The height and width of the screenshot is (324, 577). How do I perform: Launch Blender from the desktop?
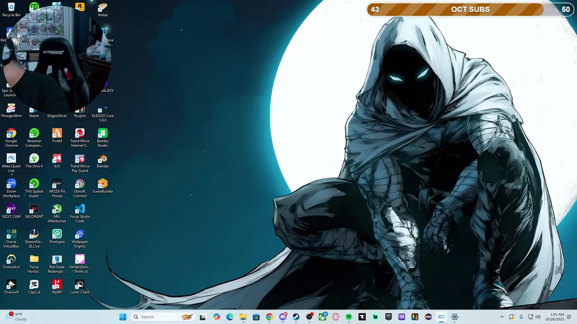[x=103, y=161]
